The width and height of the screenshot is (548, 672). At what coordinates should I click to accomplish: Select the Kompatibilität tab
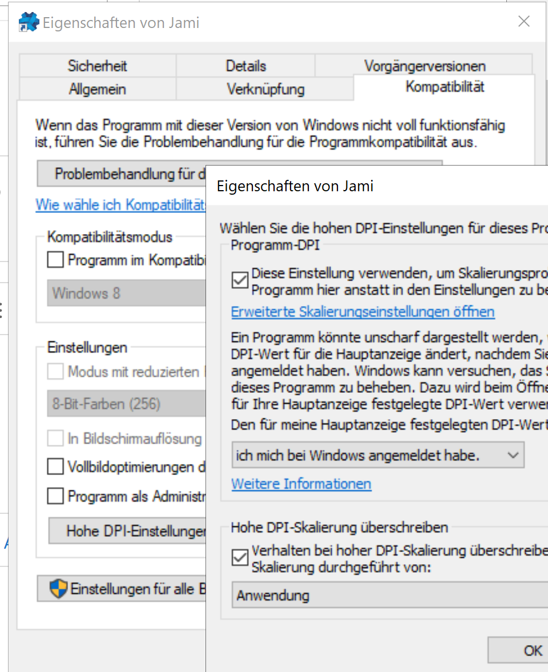pos(444,87)
